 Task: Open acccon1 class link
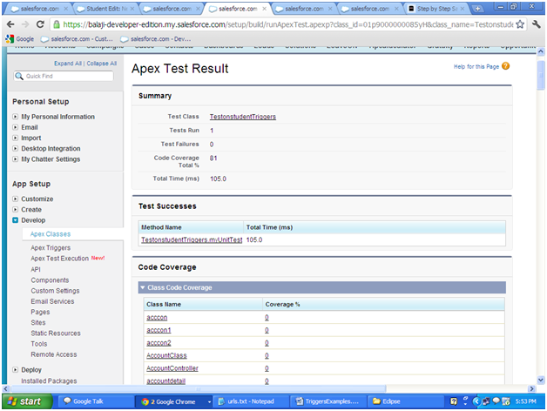159,330
